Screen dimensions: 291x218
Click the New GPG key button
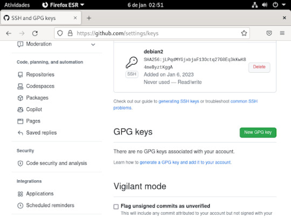click(258, 132)
